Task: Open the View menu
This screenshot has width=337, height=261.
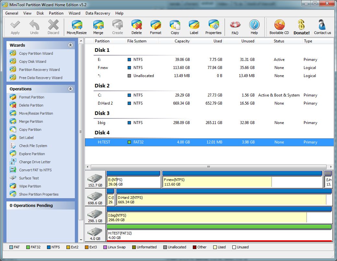Action: (27, 13)
